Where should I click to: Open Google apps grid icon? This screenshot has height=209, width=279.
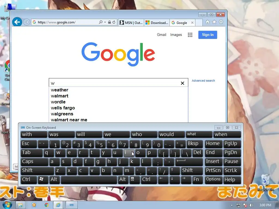(190, 35)
